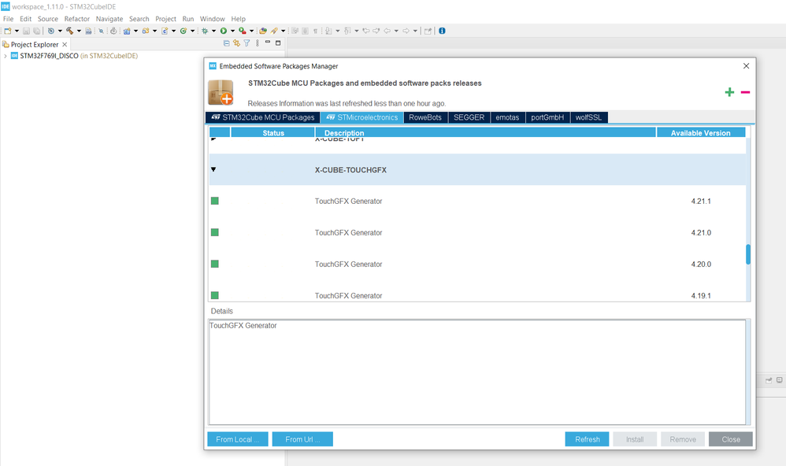
Task: Maximize the Project Explorer panel
Action: coord(278,43)
